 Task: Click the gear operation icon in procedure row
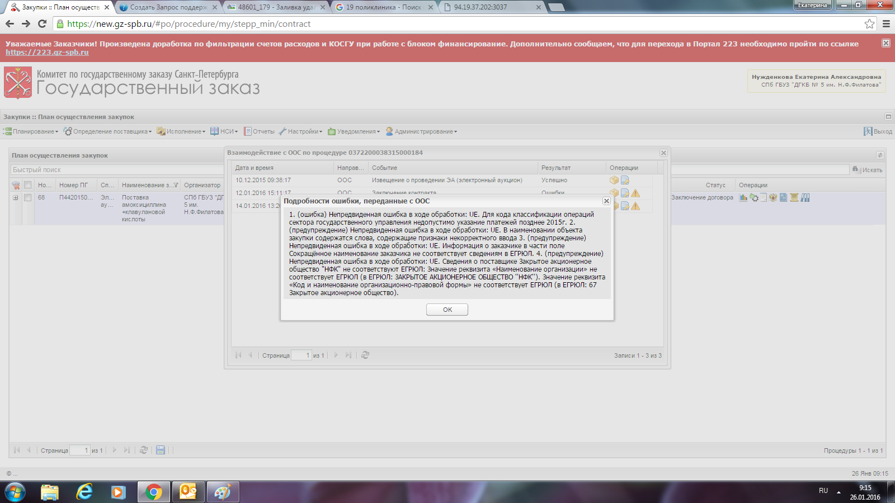click(754, 197)
